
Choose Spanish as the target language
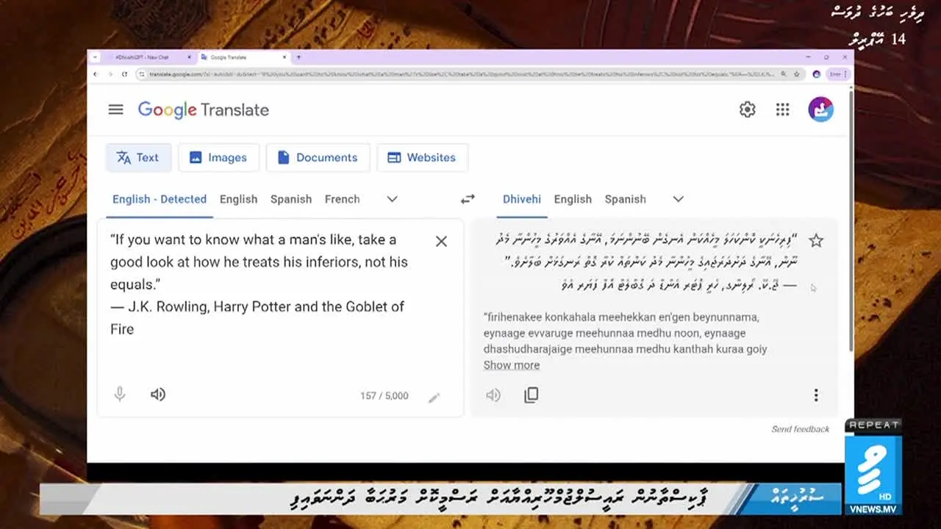pyautogui.click(x=626, y=199)
